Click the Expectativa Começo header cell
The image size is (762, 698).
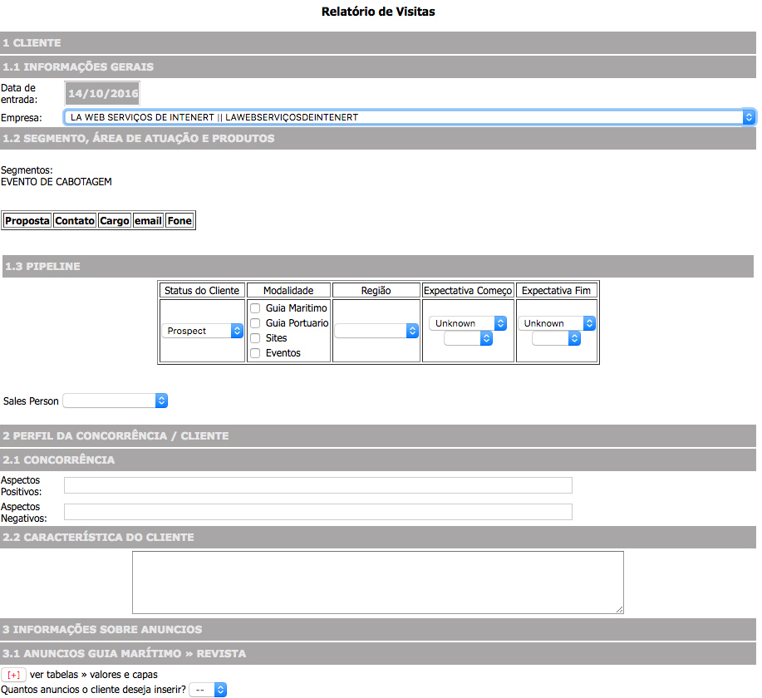pyautogui.click(x=468, y=291)
